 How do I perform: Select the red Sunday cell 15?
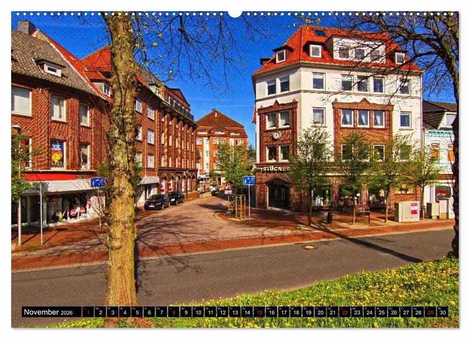pos(259,312)
